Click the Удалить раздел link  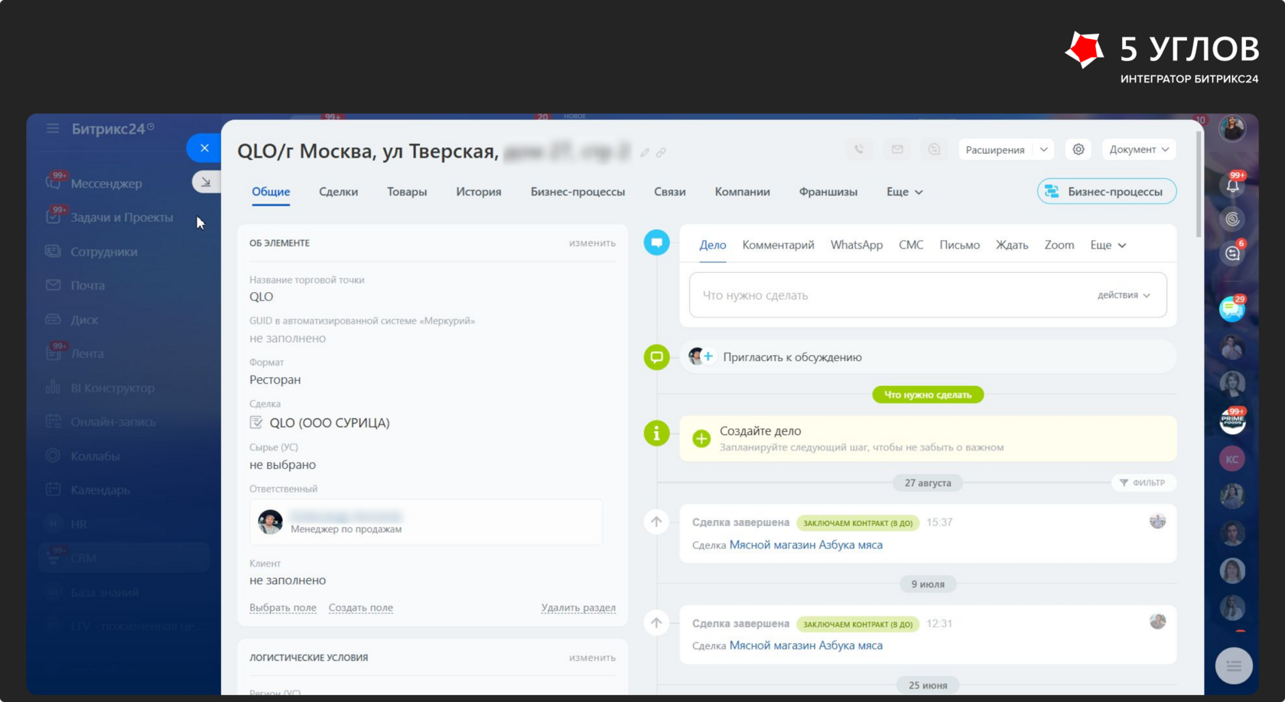coord(578,607)
